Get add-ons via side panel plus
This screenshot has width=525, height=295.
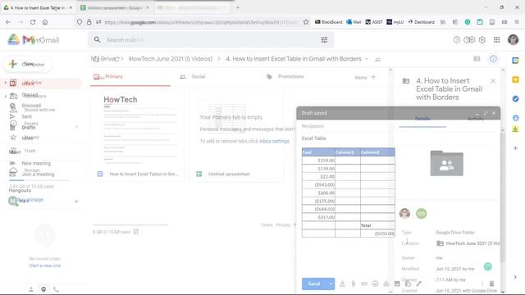click(x=516, y=147)
